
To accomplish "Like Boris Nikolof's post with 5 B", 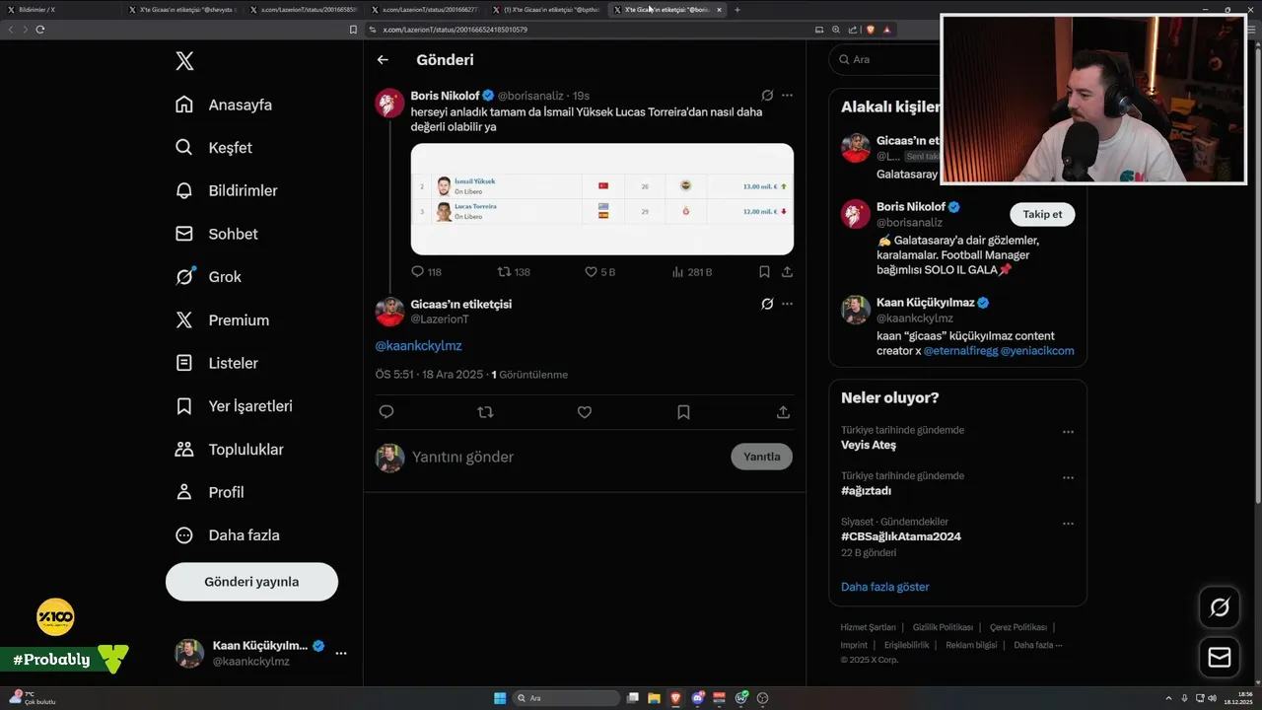I will 592,271.
